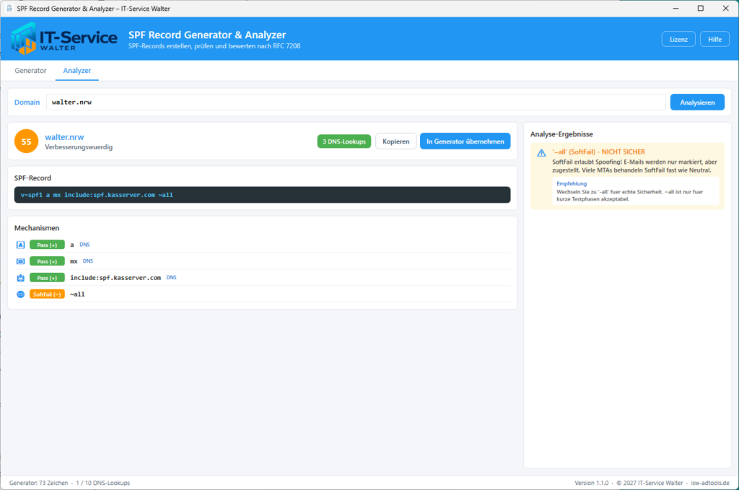The image size is (739, 490).
Task: Click the IT-Service Walter logo
Action: pyautogui.click(x=64, y=38)
